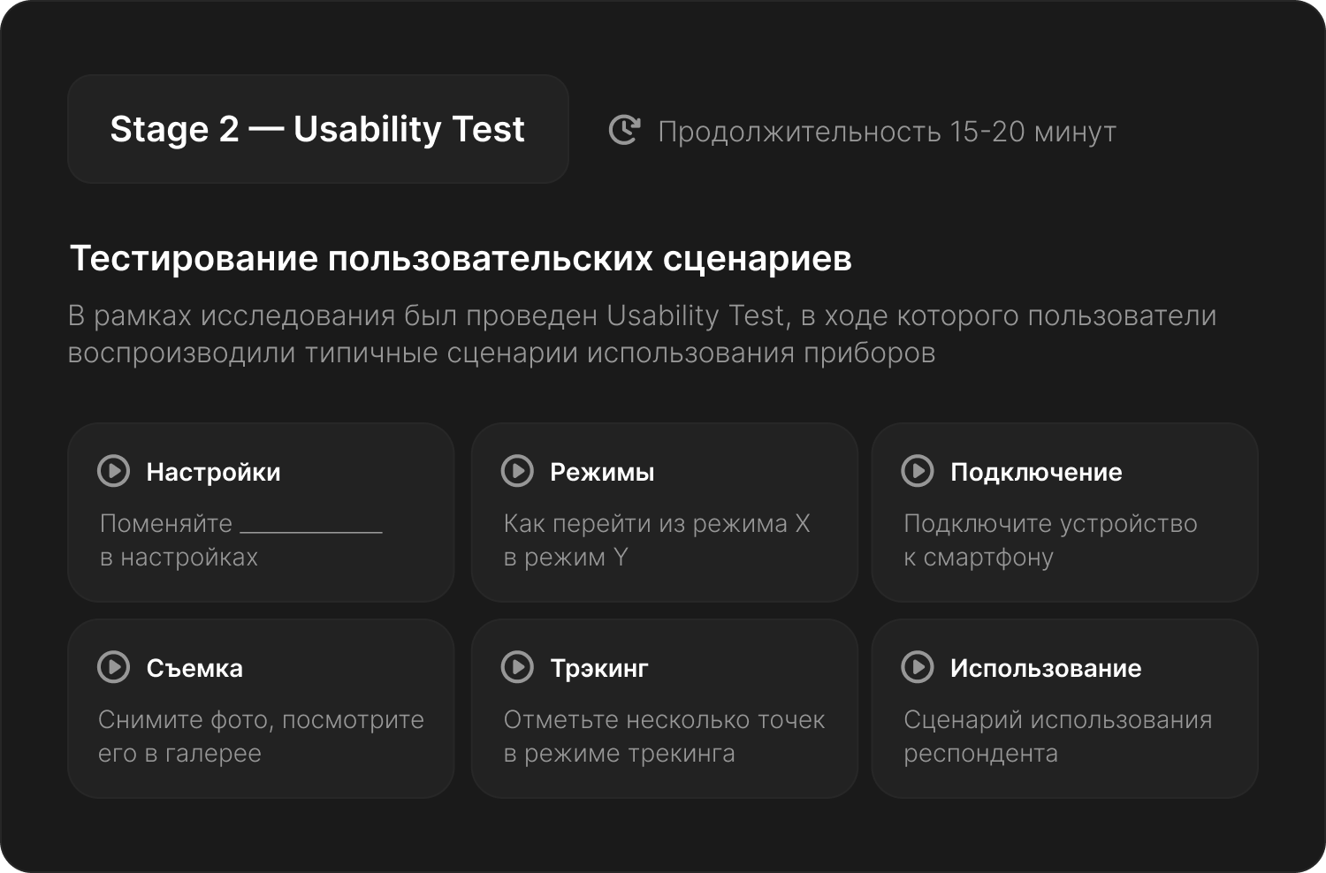This screenshot has width=1326, height=873.
Task: Click the play icon beside Подключение
Action: point(917,471)
